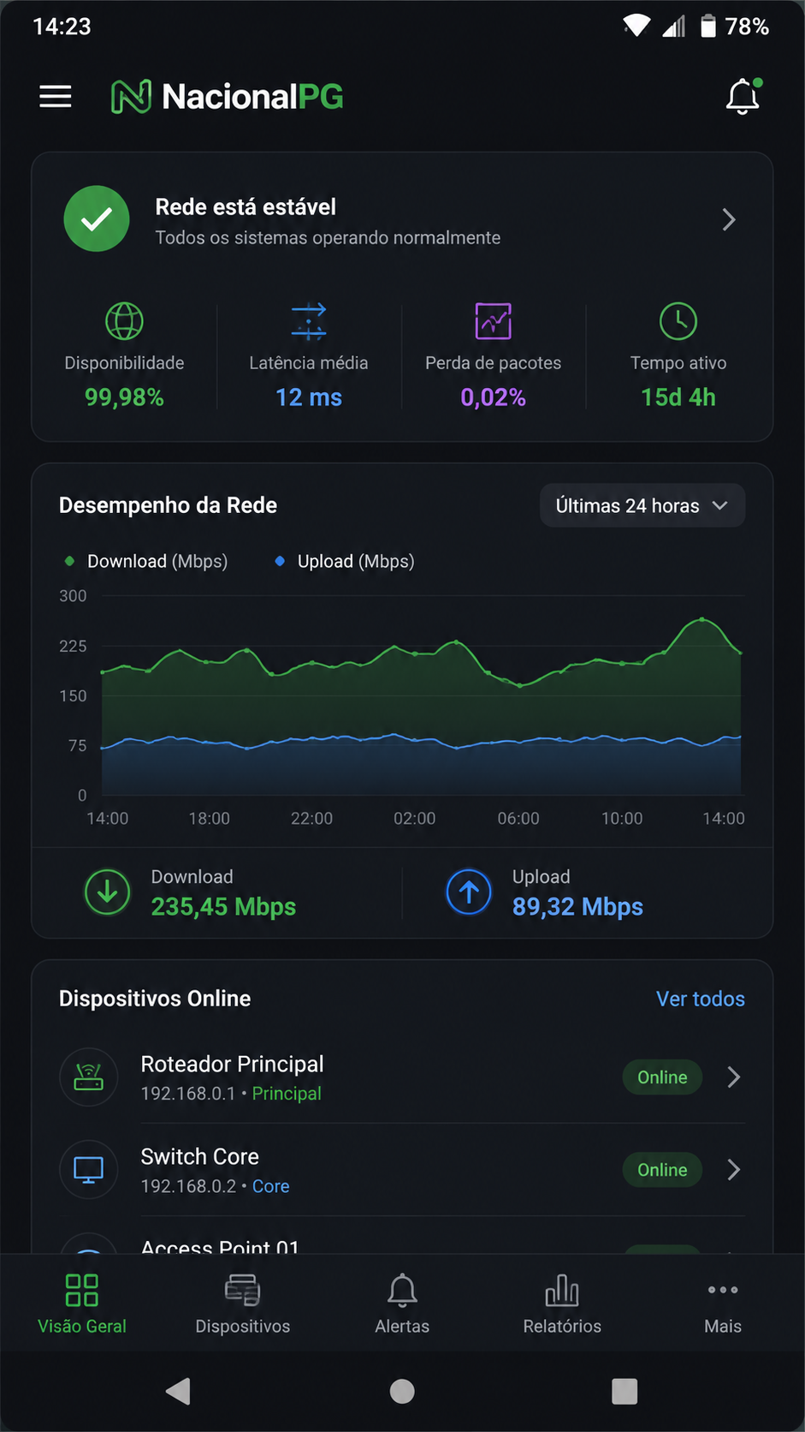Go back with Android back button
Viewport: 805px width, 1432px height.
click(x=178, y=1392)
